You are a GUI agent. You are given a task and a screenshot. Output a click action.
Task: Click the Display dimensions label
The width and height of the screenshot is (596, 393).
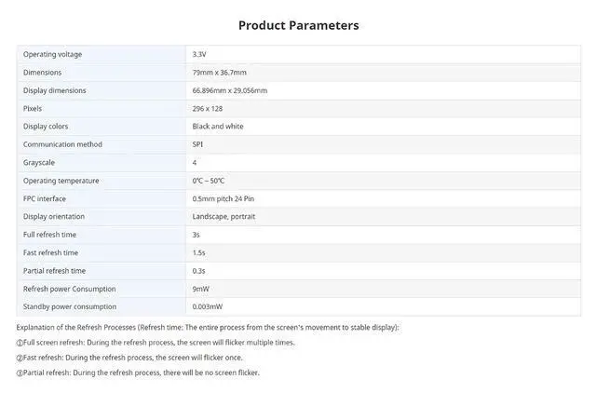click(54, 90)
